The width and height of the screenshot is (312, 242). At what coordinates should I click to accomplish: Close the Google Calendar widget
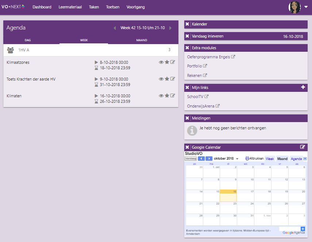(x=187, y=147)
